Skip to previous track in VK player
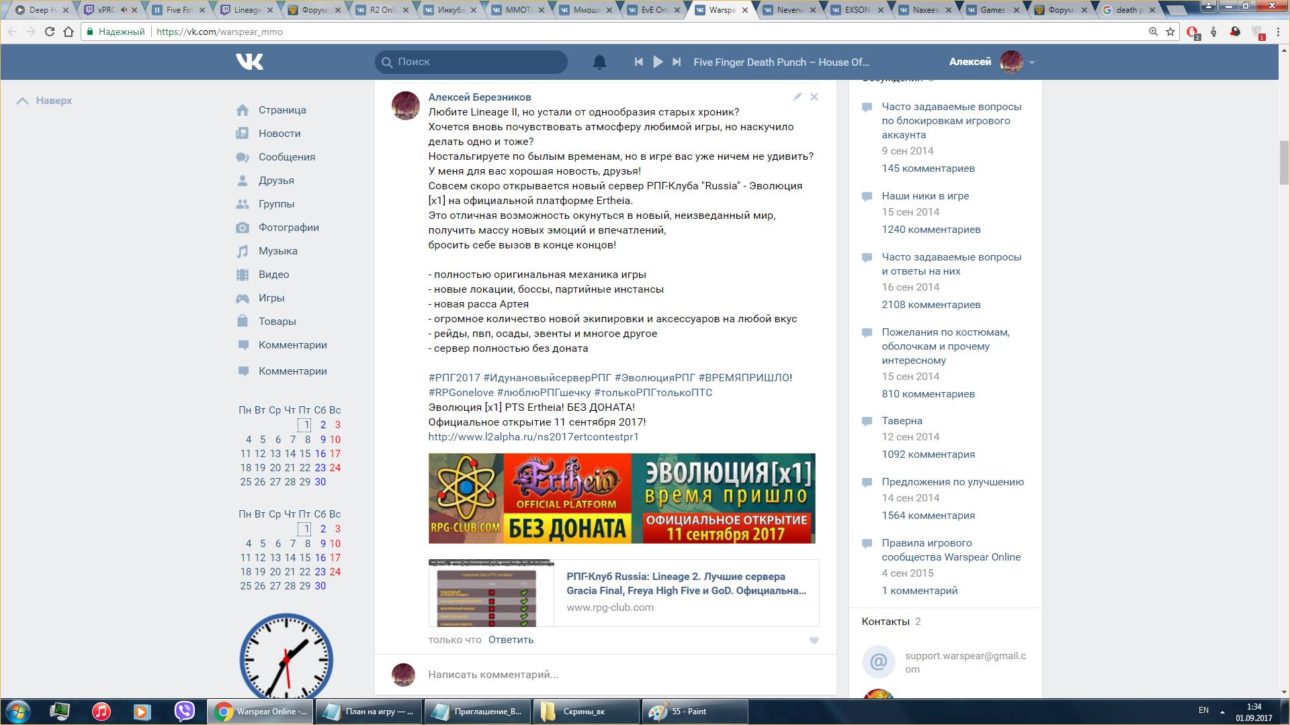This screenshot has width=1290, height=725. click(638, 62)
